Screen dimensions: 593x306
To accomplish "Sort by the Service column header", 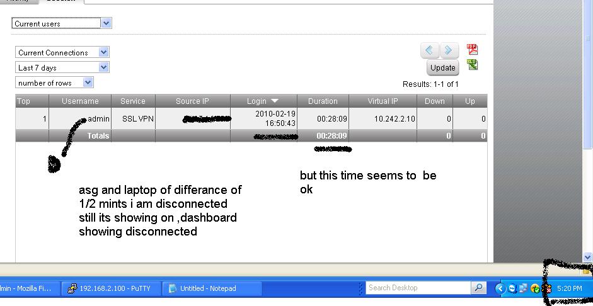I will coord(133,101).
